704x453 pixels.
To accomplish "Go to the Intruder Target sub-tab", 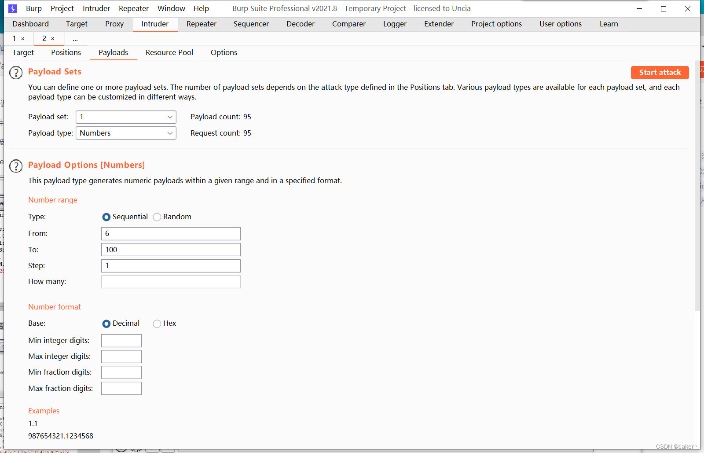I will pyautogui.click(x=23, y=52).
